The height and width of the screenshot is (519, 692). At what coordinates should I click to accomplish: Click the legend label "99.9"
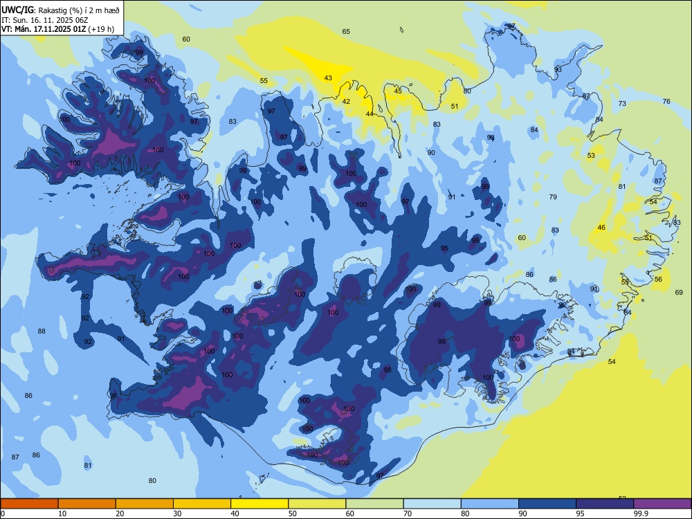(641, 513)
